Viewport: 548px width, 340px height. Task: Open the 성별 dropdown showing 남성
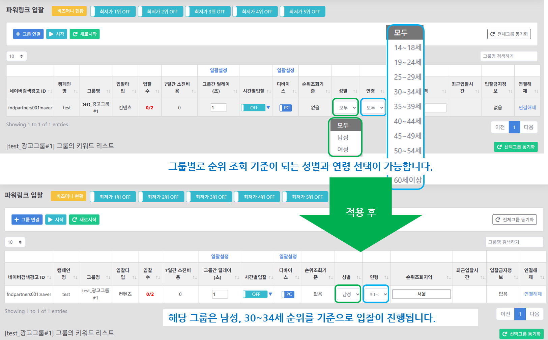348,294
